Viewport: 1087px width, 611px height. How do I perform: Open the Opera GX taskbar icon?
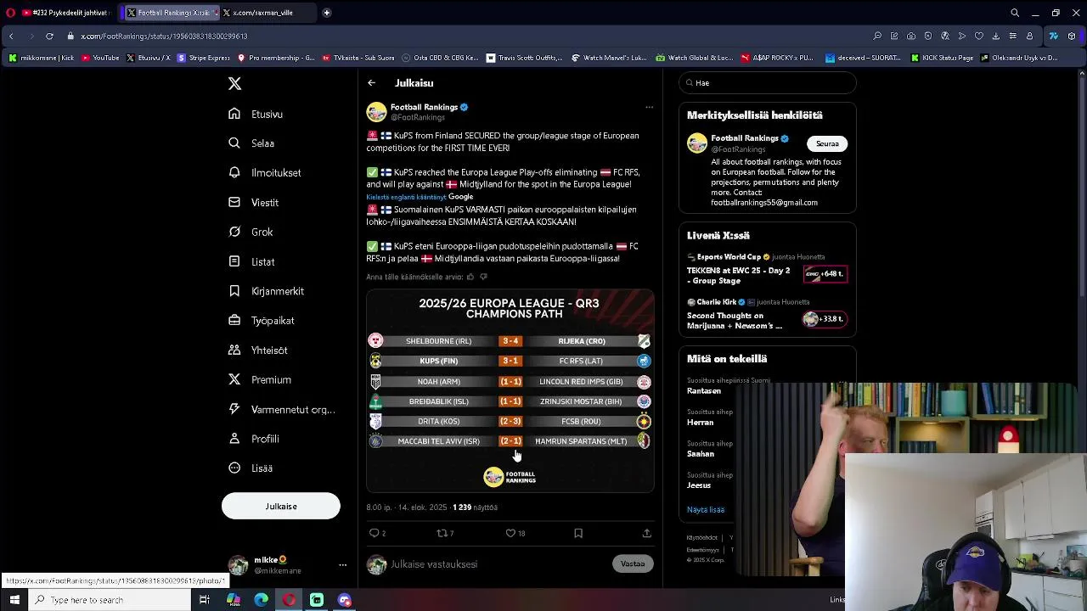pyautogui.click(x=289, y=600)
